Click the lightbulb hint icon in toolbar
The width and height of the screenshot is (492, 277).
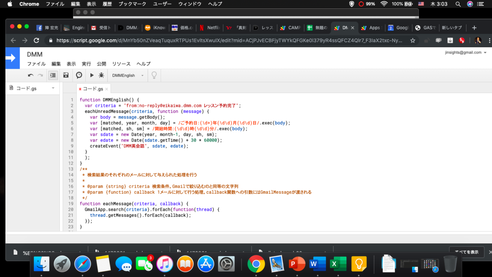(154, 76)
